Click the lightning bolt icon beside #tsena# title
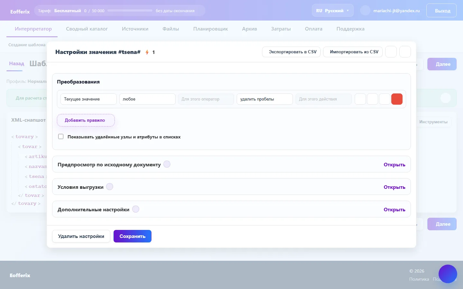This screenshot has height=289, width=463. tap(147, 52)
